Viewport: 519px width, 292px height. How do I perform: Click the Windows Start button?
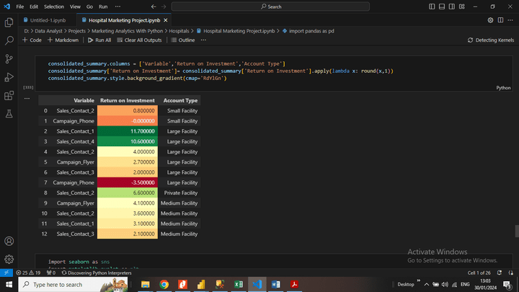click(9, 284)
